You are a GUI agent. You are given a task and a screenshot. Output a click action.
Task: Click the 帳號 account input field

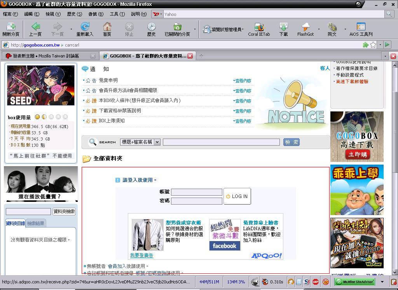coord(197,192)
